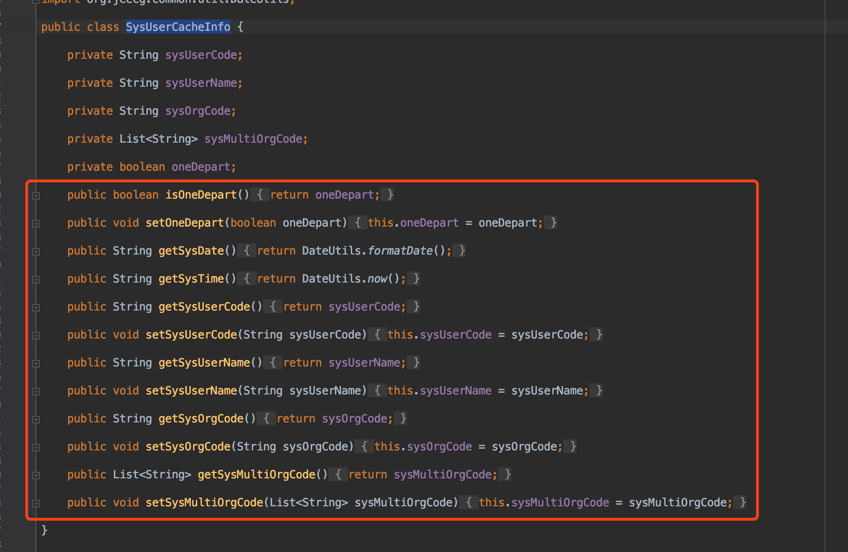Expand the setSysMultiOrgCode fold icon

coord(36,503)
